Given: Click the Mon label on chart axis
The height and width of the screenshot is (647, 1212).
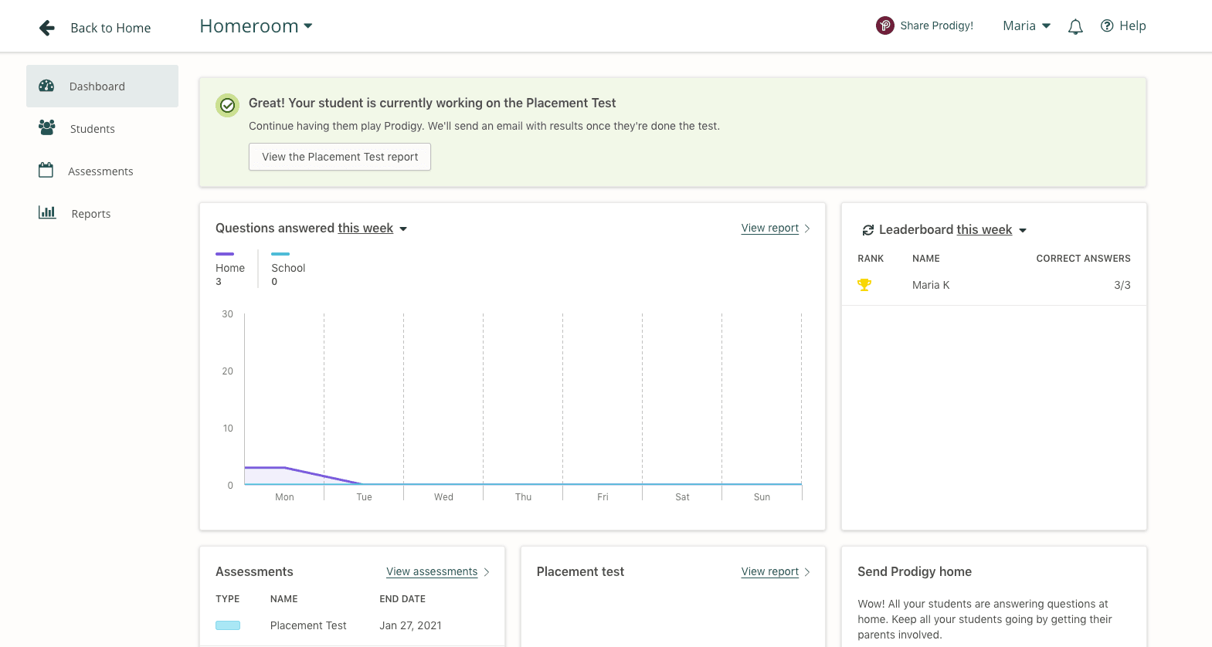Looking at the screenshot, I should (284, 497).
